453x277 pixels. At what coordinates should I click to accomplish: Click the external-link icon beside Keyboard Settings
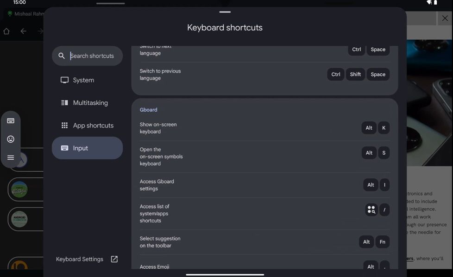pos(114,259)
